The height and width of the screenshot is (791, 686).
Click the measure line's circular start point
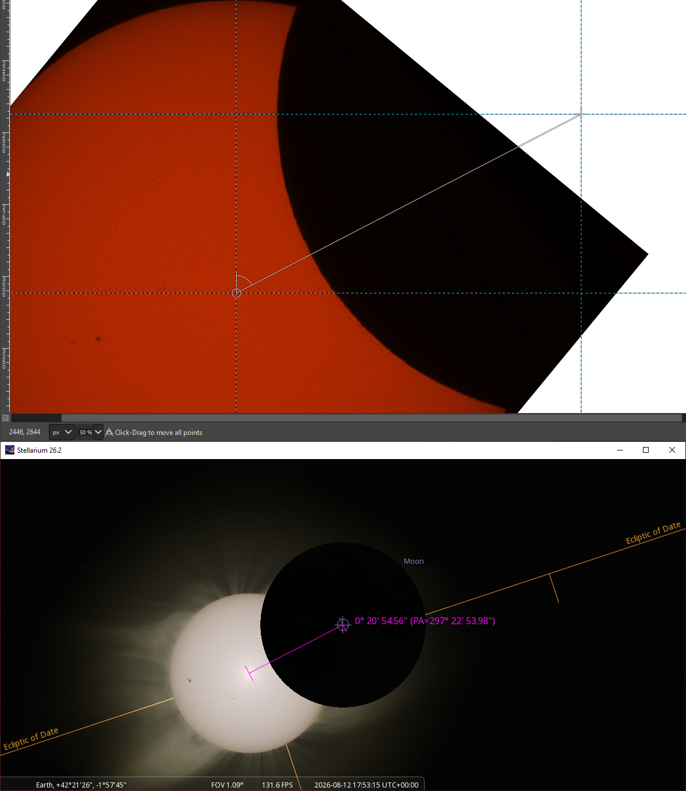pos(236,293)
